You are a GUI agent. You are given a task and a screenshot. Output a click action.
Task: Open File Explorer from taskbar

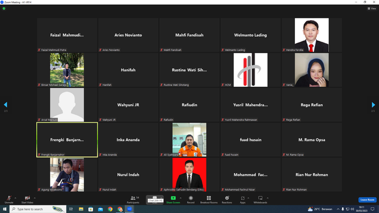click(81, 209)
